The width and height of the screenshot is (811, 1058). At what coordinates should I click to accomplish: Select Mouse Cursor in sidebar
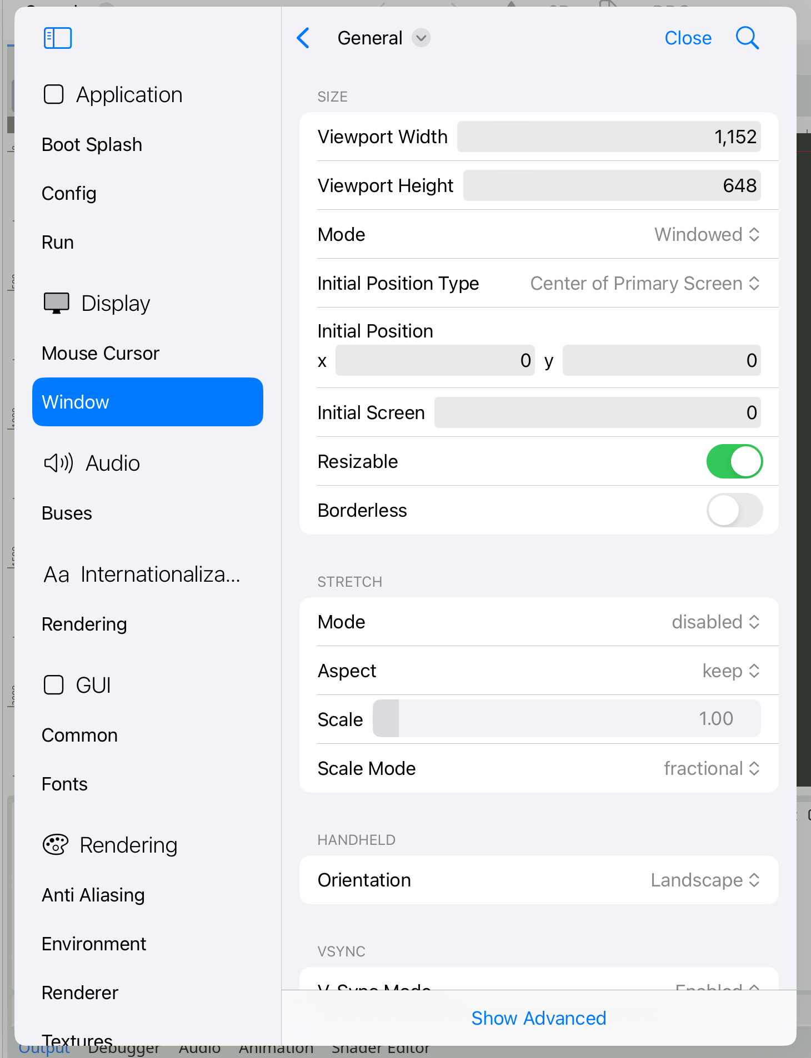point(101,353)
